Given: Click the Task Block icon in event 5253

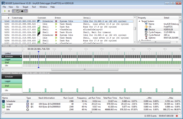Looking at the screenshot, I should 56,32.
